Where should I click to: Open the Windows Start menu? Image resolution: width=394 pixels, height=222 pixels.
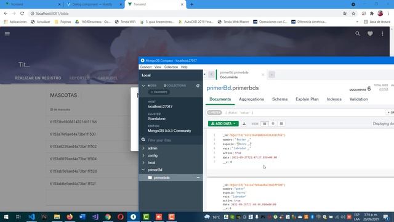[x=6, y=216]
